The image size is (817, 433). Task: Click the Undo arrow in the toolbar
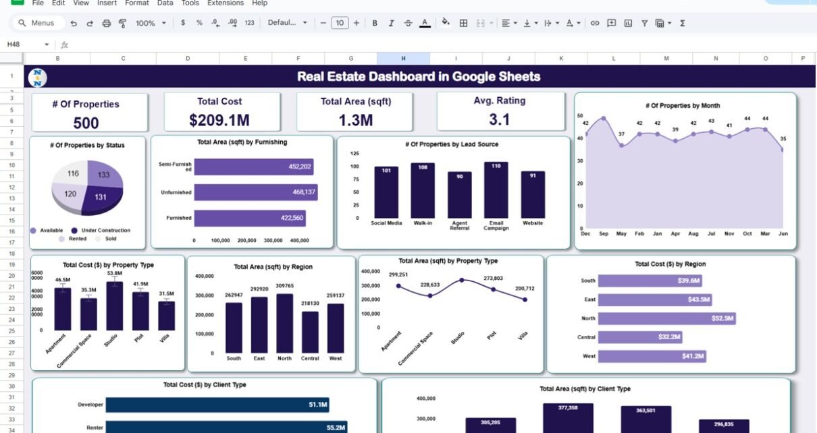point(74,23)
